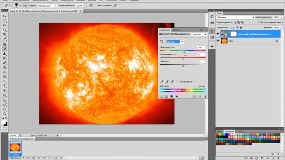Viewport: 285px width, 160px height.
Task: Reset the adjustment to defaults
Action: click(199, 97)
